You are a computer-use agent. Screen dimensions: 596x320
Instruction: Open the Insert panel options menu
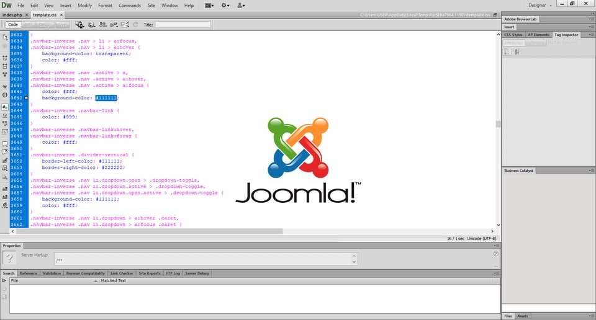(x=592, y=27)
